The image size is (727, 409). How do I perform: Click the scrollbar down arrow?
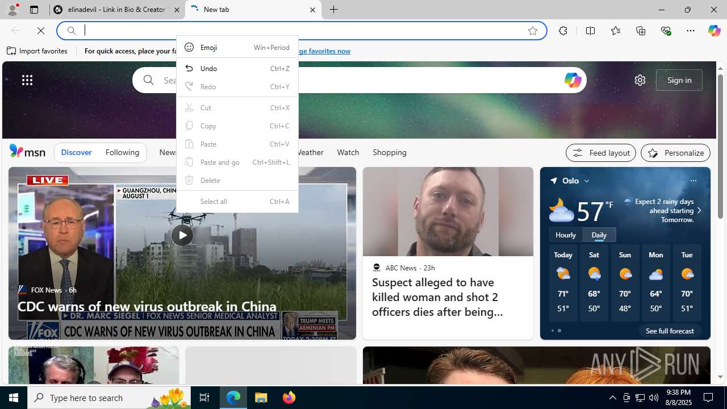tap(720, 377)
